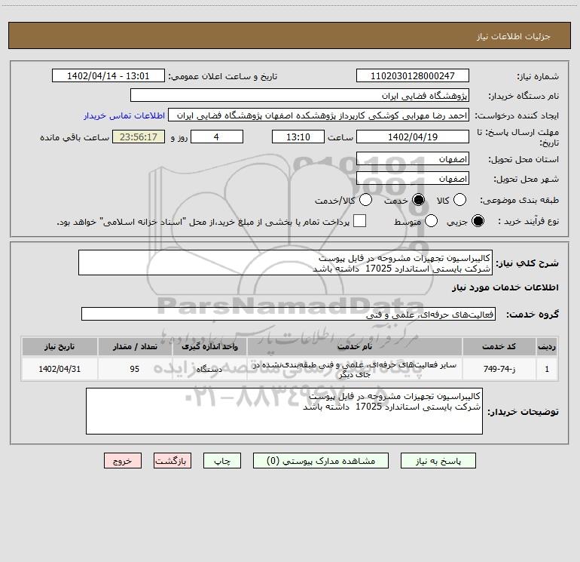Click the نام خدمت column header
Viewport: 580px width, 562px height.
pyautogui.click(x=354, y=347)
